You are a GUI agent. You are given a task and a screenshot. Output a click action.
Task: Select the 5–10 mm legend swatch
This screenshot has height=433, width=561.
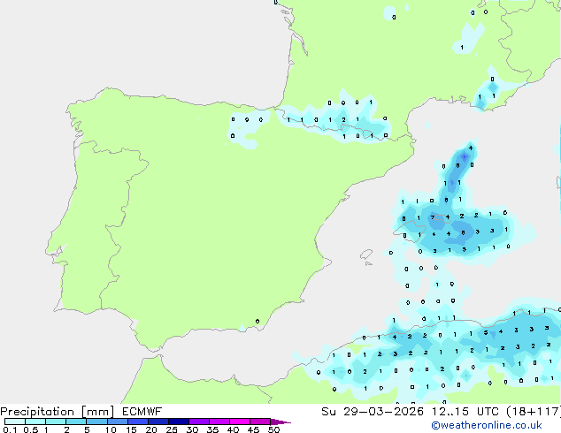coord(96,422)
